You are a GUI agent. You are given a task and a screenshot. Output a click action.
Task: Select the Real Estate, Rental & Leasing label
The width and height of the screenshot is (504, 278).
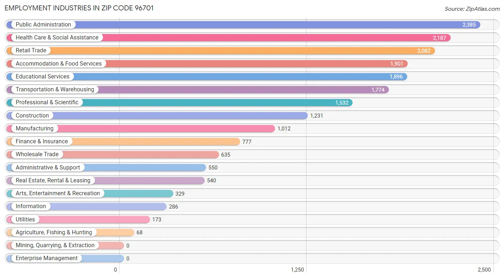coord(53,181)
